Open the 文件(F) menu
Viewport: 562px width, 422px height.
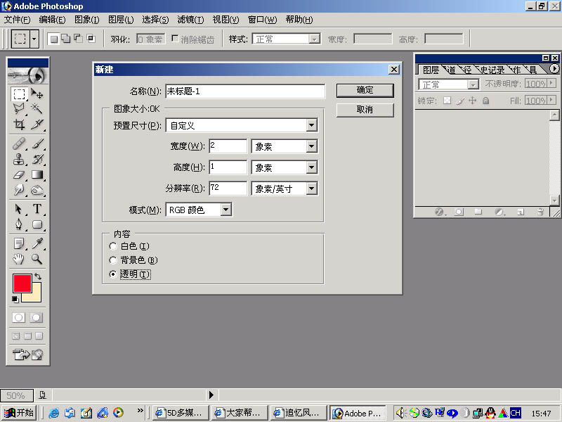coord(17,20)
